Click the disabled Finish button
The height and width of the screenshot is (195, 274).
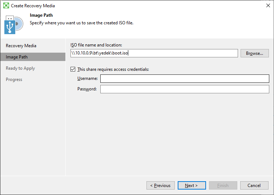coord(223,186)
